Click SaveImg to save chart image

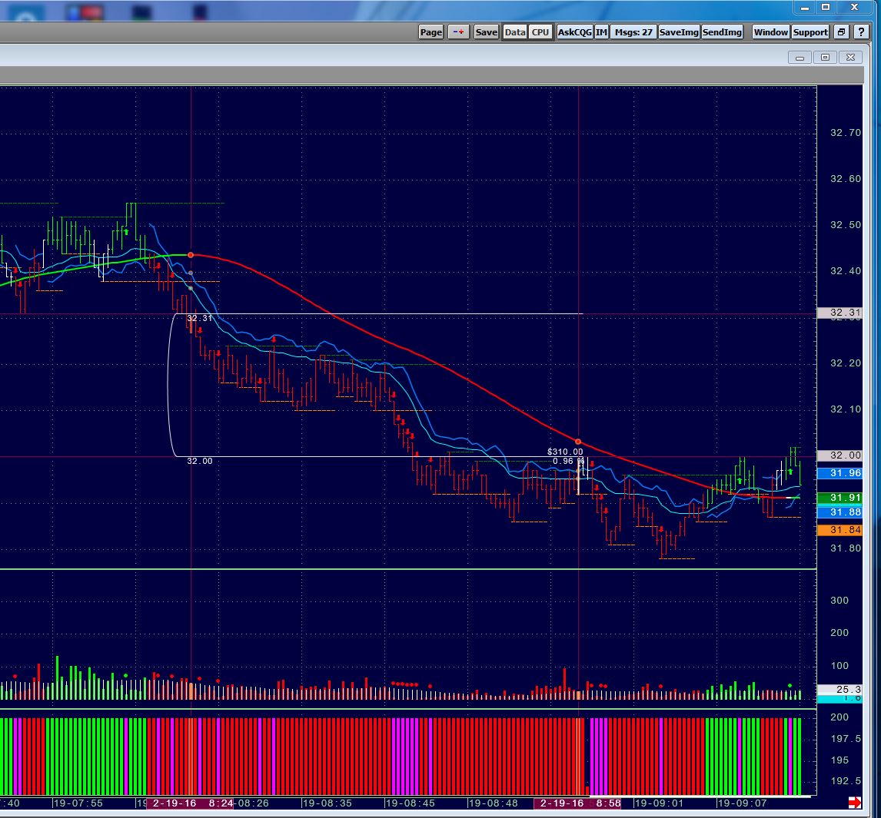679,32
